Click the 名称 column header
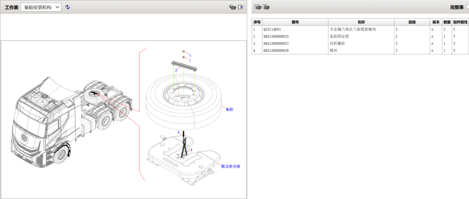 [361, 22]
